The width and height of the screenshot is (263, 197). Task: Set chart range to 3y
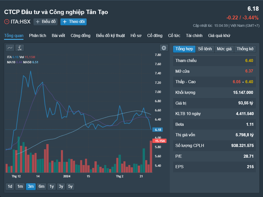point(61,186)
